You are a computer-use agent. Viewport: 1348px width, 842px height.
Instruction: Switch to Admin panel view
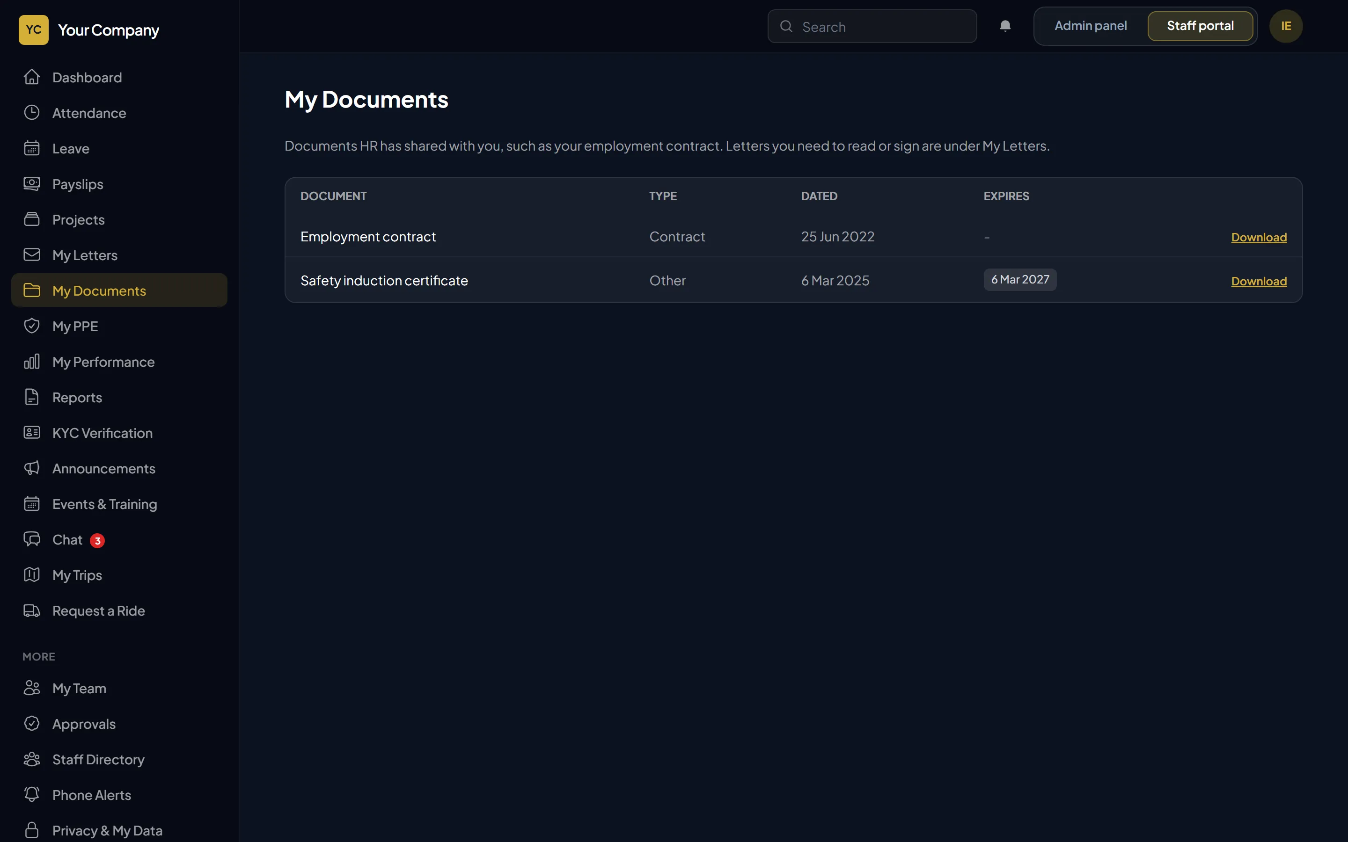click(x=1090, y=26)
